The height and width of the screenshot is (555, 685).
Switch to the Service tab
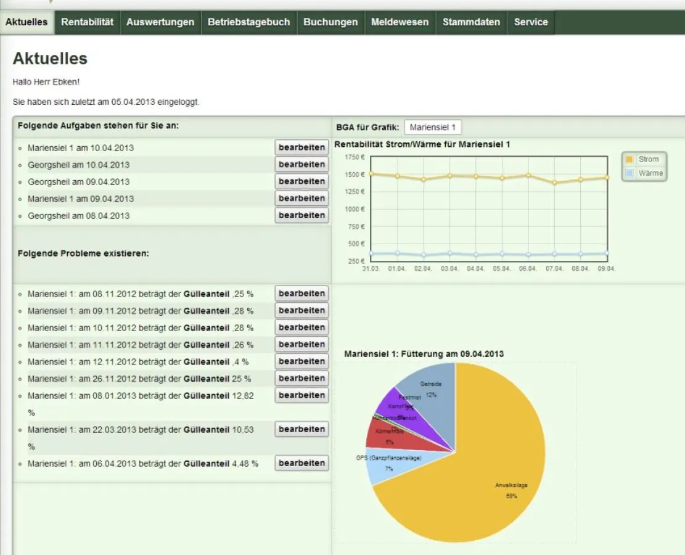[x=531, y=22]
